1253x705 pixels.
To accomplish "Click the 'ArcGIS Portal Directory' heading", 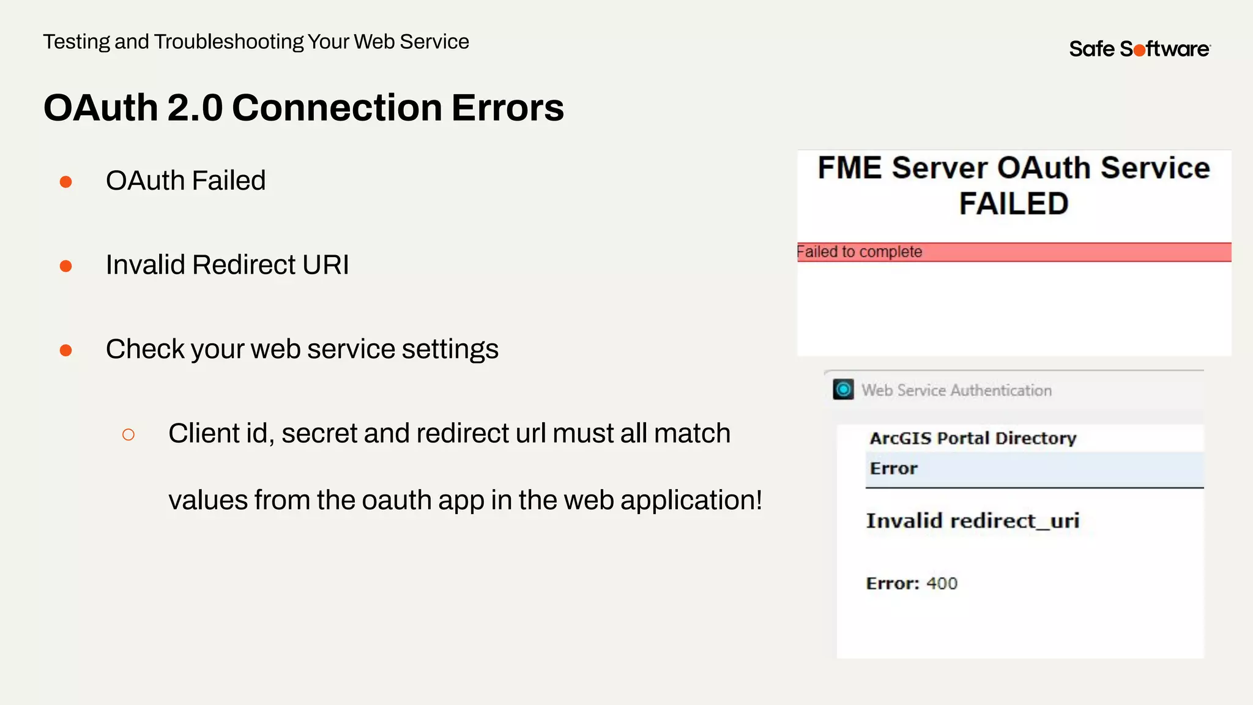I will point(973,438).
